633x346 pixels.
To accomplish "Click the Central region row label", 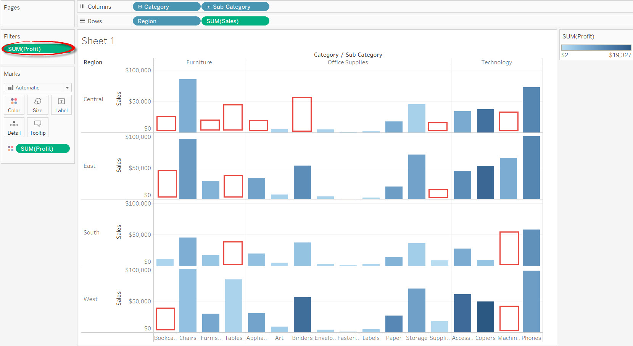I will (93, 99).
